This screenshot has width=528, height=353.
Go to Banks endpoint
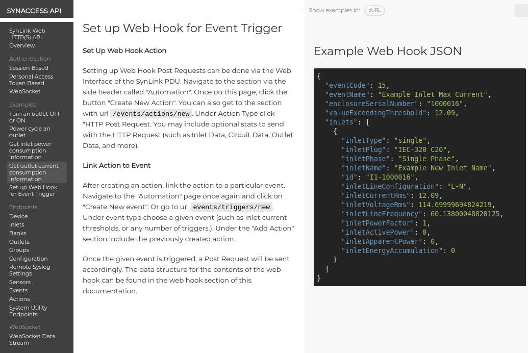click(17, 233)
